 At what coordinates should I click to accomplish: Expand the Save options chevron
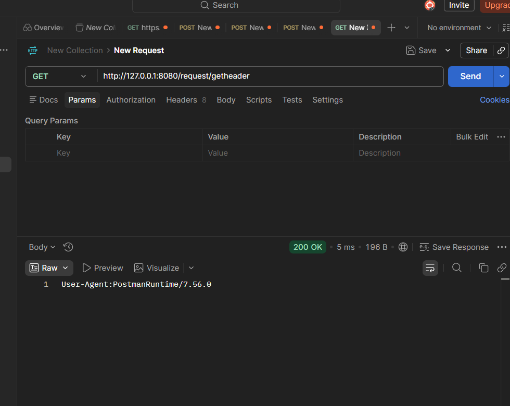pos(448,50)
